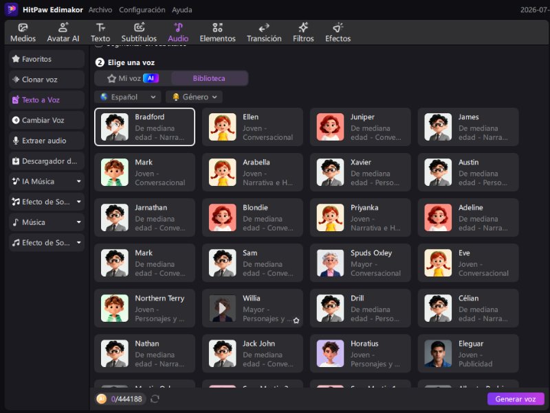Choose the Northern Terry voice
550x413 pixels.
point(144,308)
